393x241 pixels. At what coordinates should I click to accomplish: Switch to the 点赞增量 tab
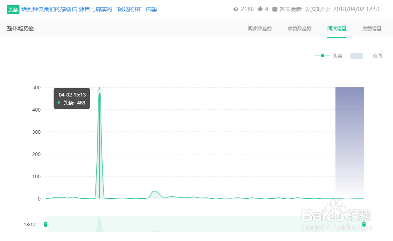[372, 29]
